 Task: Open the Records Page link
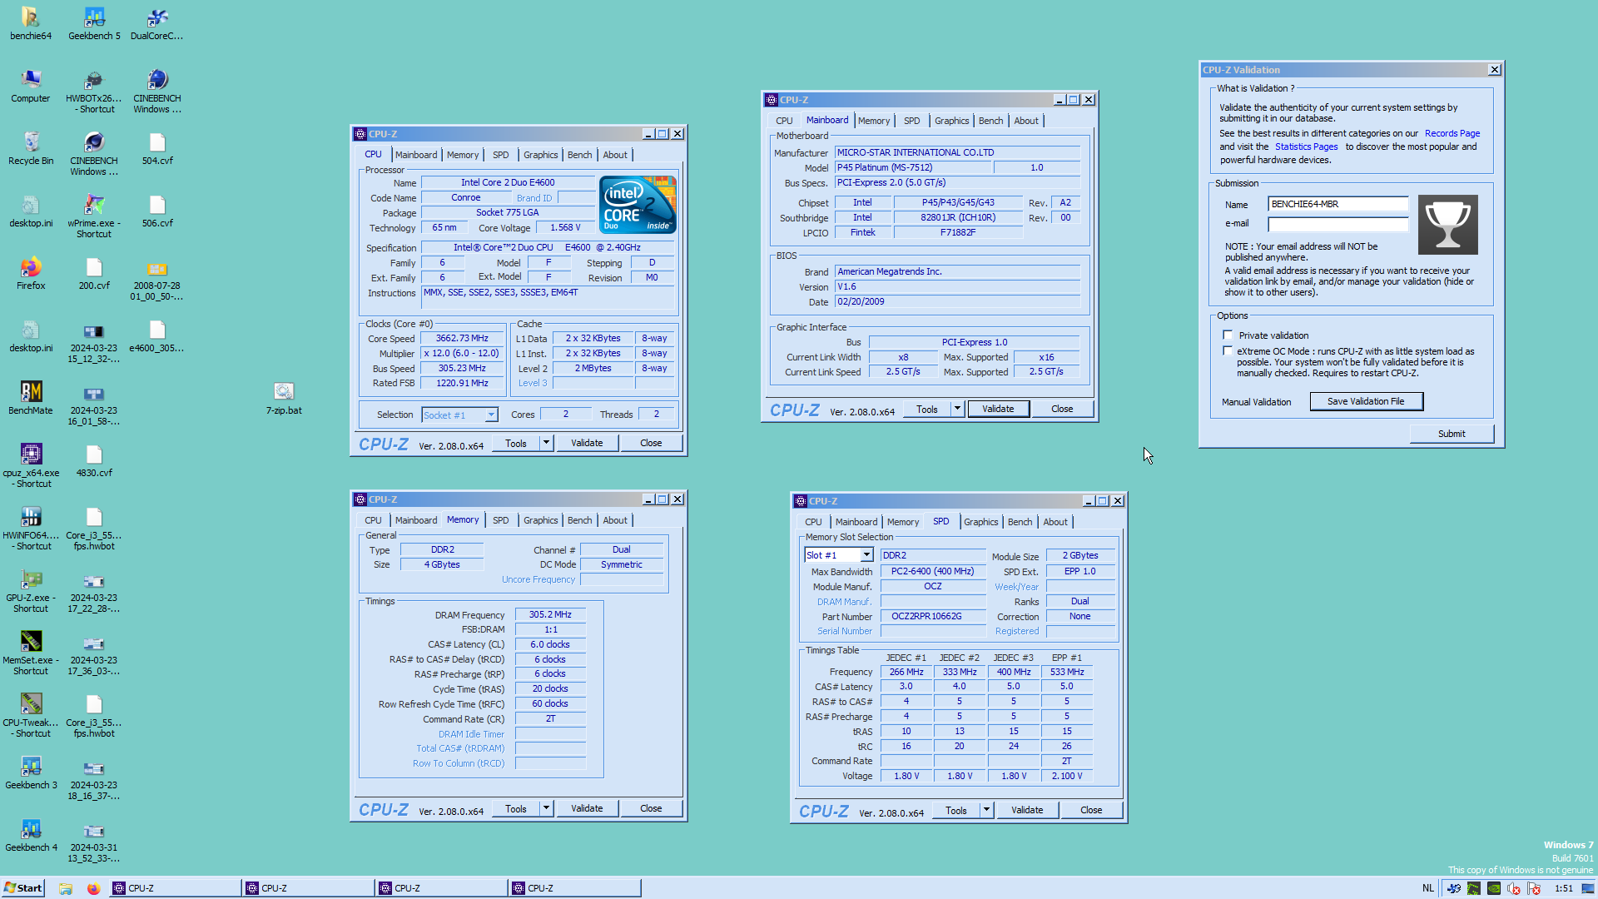[1452, 133]
